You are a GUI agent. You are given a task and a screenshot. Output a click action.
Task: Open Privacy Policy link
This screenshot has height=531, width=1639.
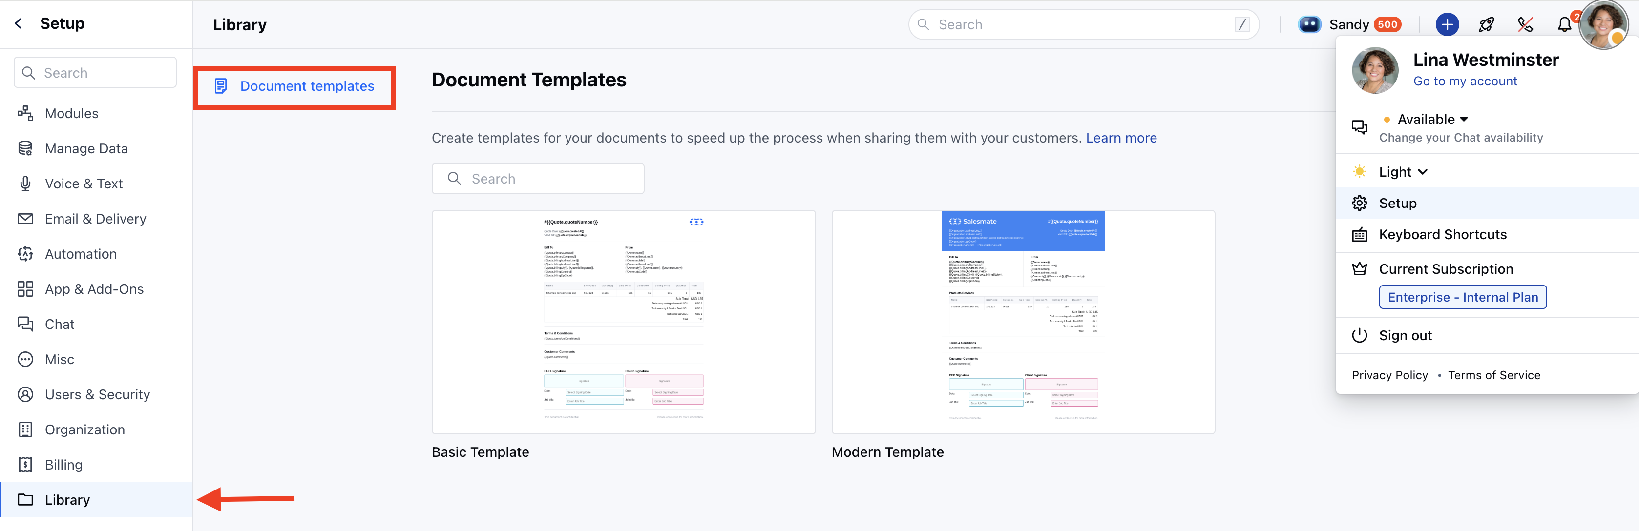(1389, 375)
